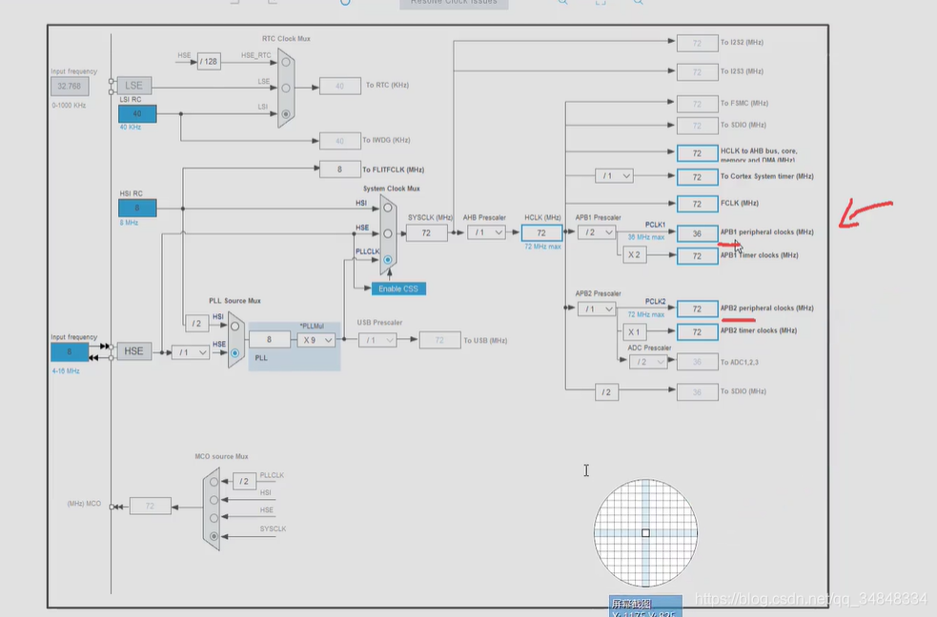Choose PLLCLK in the System Clock Mux
The image size is (937, 617).
(388, 260)
